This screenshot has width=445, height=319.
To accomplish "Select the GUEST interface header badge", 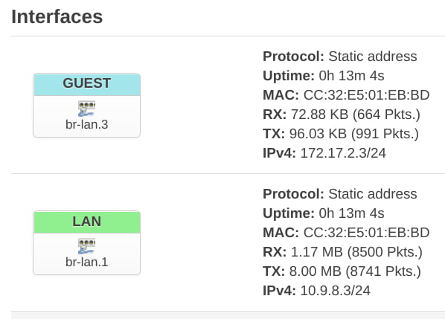I will tap(87, 84).
